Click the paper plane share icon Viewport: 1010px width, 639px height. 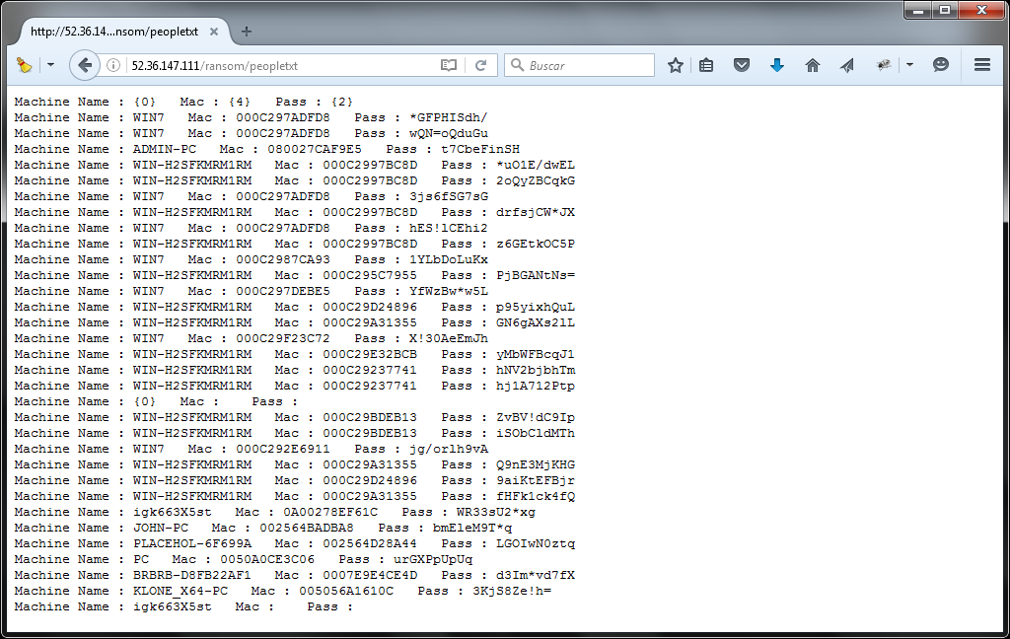click(x=847, y=65)
